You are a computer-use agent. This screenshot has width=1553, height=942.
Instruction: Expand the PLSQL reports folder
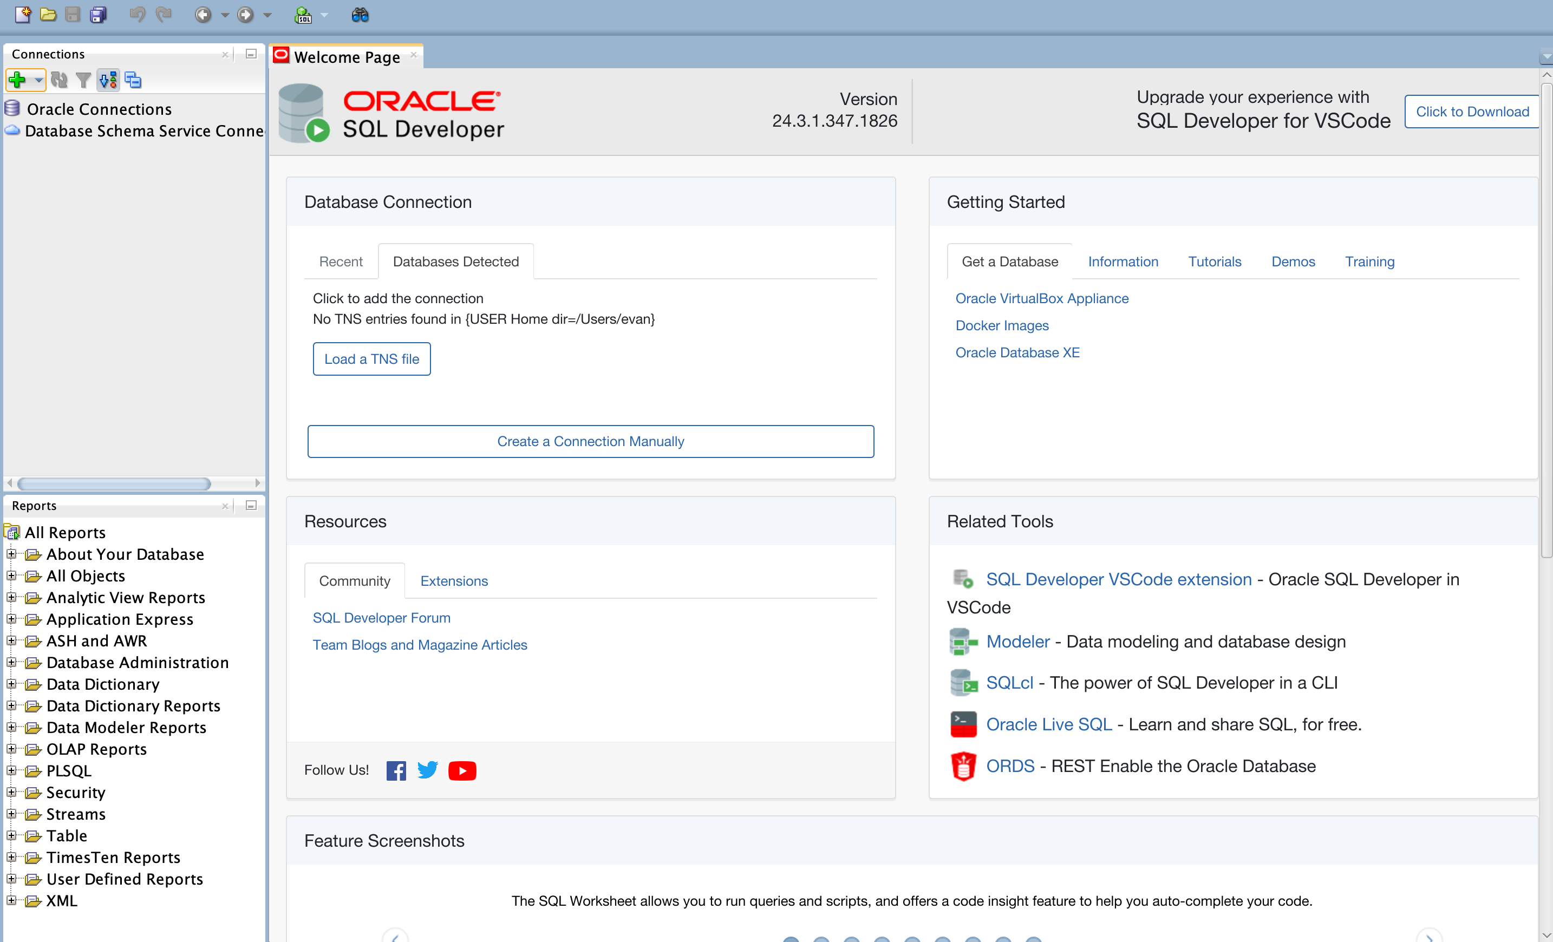tap(11, 770)
